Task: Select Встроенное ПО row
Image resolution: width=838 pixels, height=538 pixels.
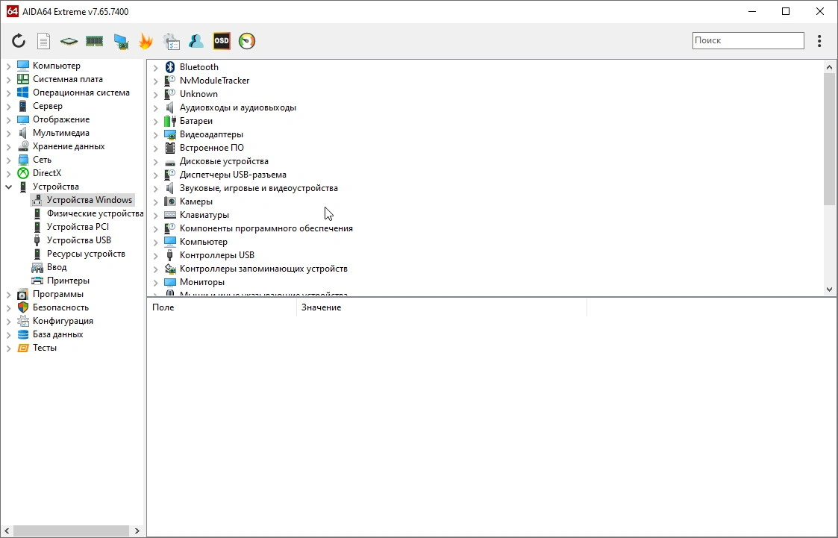Action: point(212,148)
